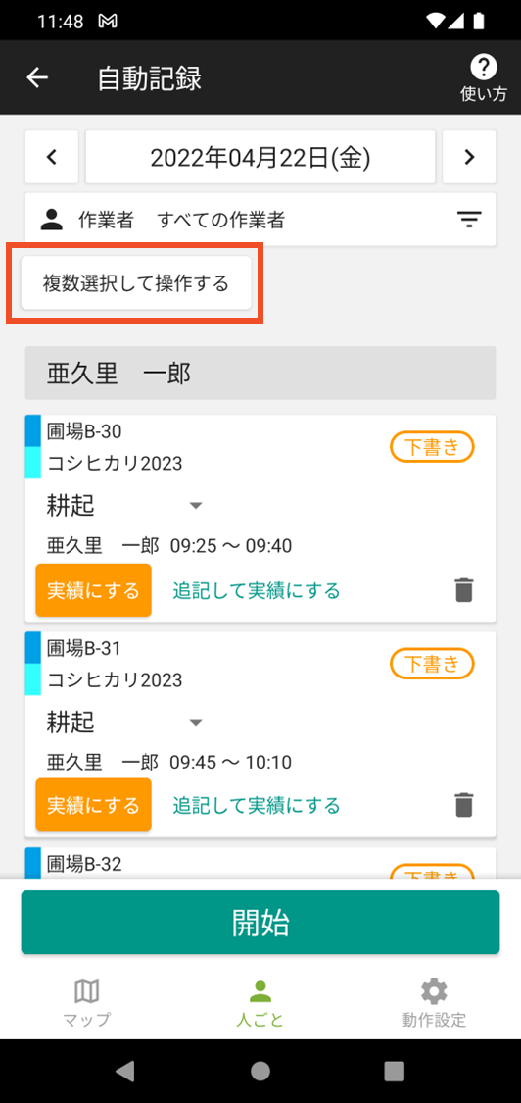The height and width of the screenshot is (1103, 521).
Task: Delete the 圃場B-31 record with trash icon
Action: coord(463,805)
